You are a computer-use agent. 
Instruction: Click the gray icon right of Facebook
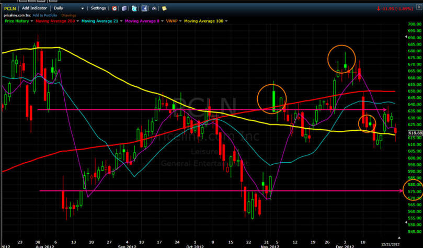154,9
